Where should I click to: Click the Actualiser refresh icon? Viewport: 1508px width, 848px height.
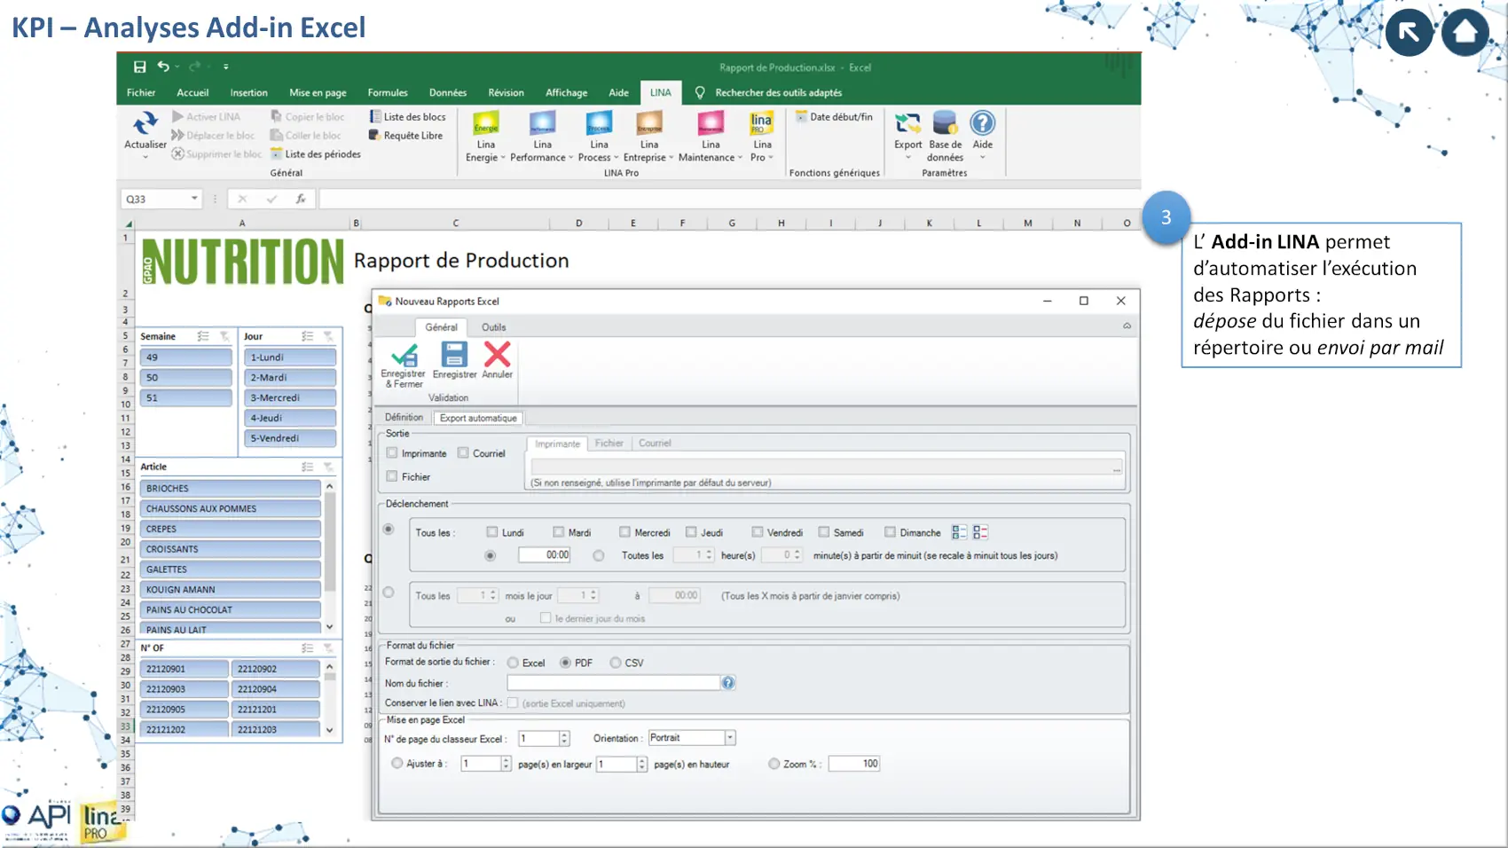click(x=145, y=124)
